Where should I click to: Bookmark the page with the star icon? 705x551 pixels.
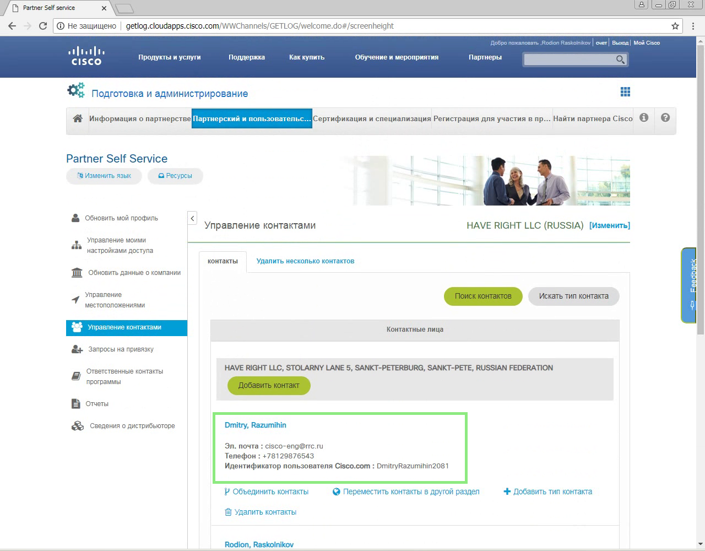tap(675, 26)
